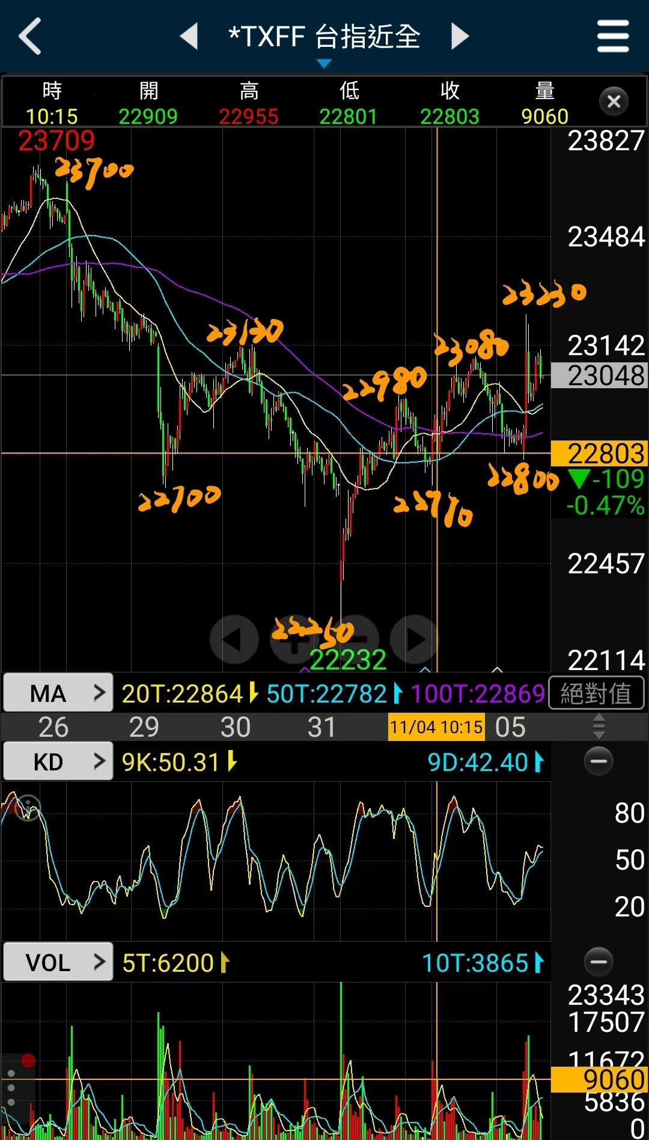The image size is (649, 1140).
Task: Switch to the previous symbol with left triangle
Action: point(190,36)
